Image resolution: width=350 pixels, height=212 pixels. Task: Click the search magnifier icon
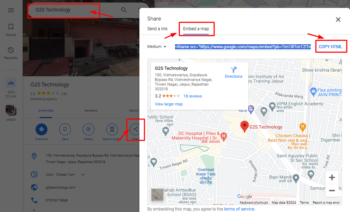(124, 10)
